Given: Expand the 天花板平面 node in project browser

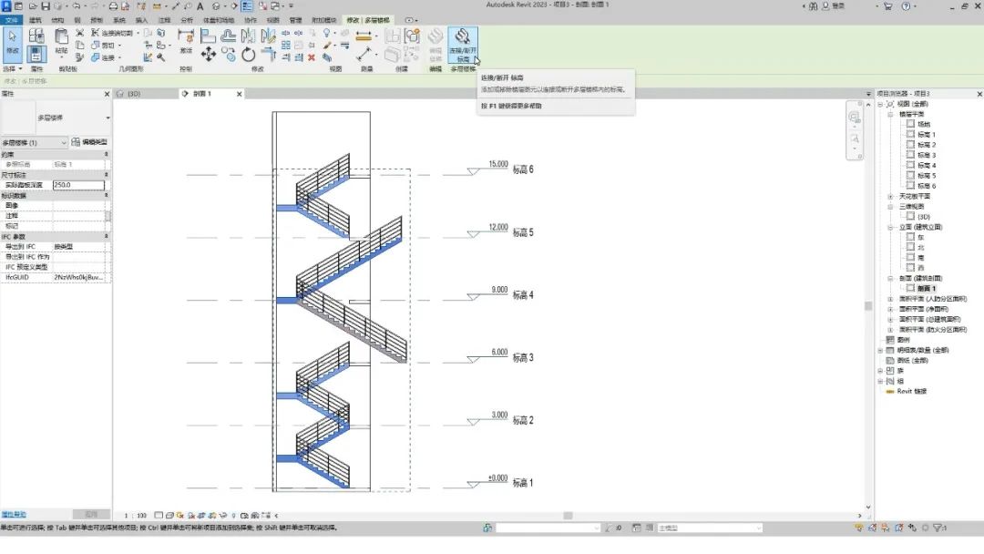Looking at the screenshot, I should 890,196.
